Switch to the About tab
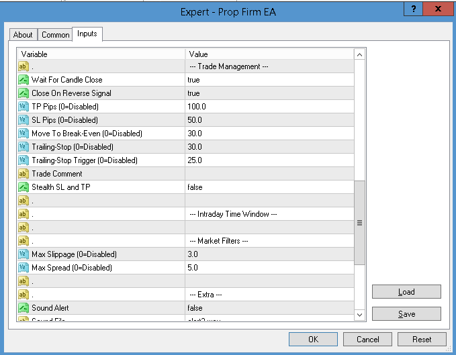 click(23, 35)
